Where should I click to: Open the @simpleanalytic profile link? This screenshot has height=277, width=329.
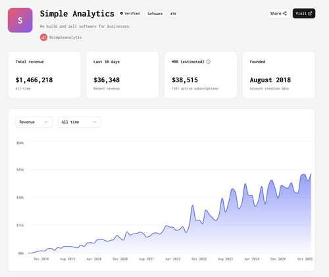coord(65,38)
